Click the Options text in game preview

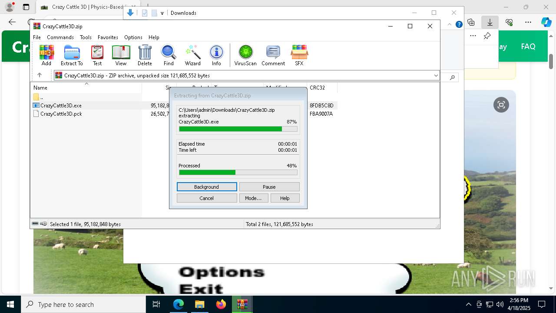tap(222, 273)
